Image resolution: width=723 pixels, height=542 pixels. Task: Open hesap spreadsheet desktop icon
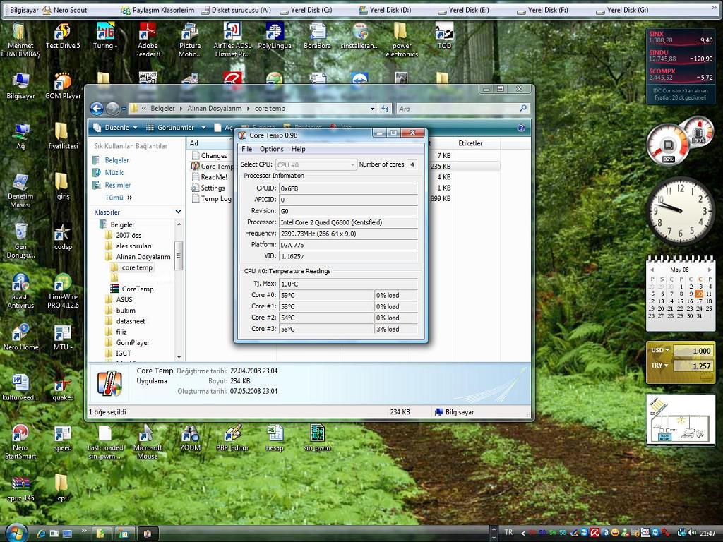(x=275, y=438)
